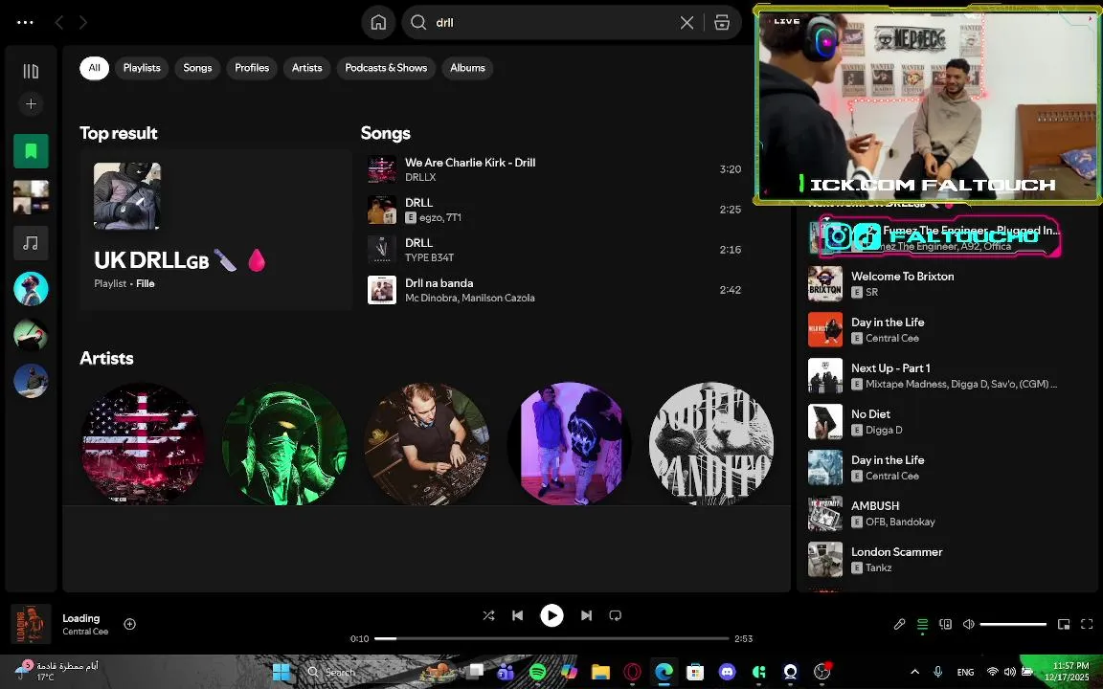This screenshot has height=689, width=1103.
Task: Open Connect to a device icon
Action: 945,624
